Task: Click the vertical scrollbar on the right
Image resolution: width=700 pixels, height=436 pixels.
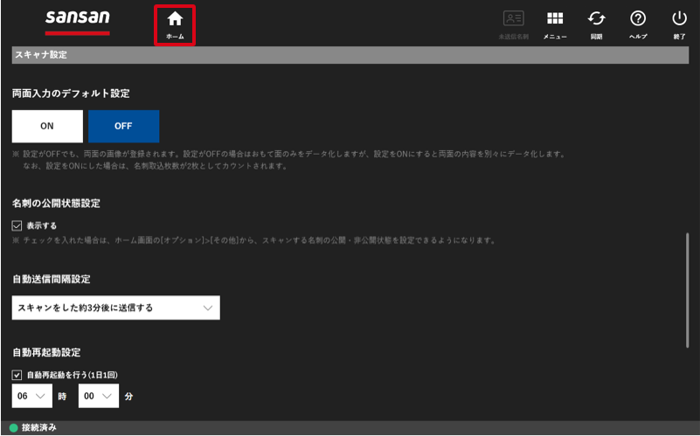Action: tap(687, 290)
